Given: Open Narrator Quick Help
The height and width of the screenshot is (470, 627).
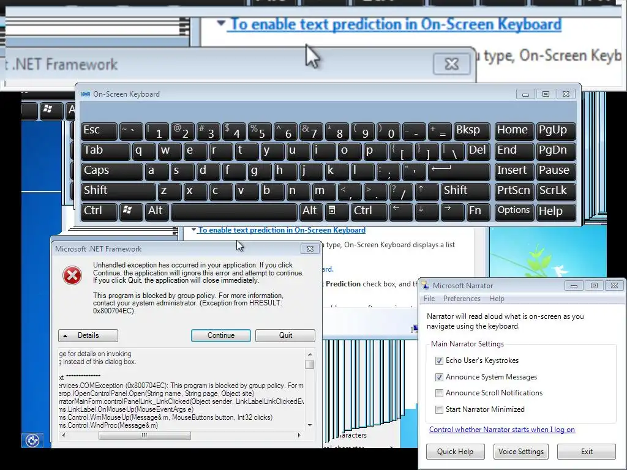Looking at the screenshot, I should click(x=455, y=452).
